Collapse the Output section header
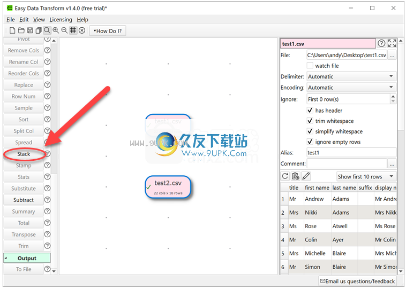This screenshot has height=289, width=406. click(x=27, y=258)
